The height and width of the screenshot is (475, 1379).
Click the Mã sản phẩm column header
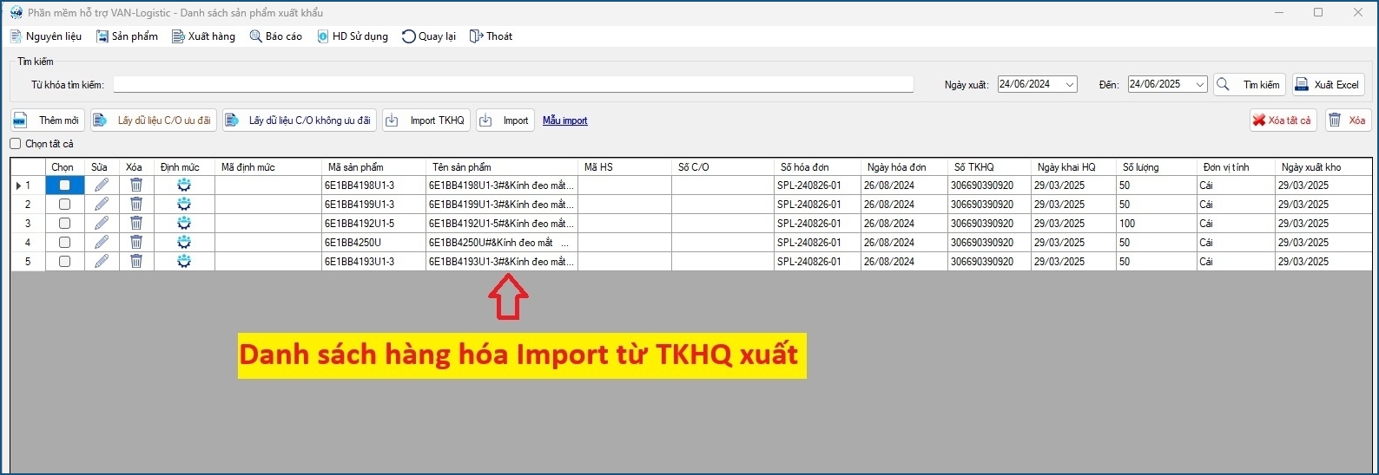point(373,166)
